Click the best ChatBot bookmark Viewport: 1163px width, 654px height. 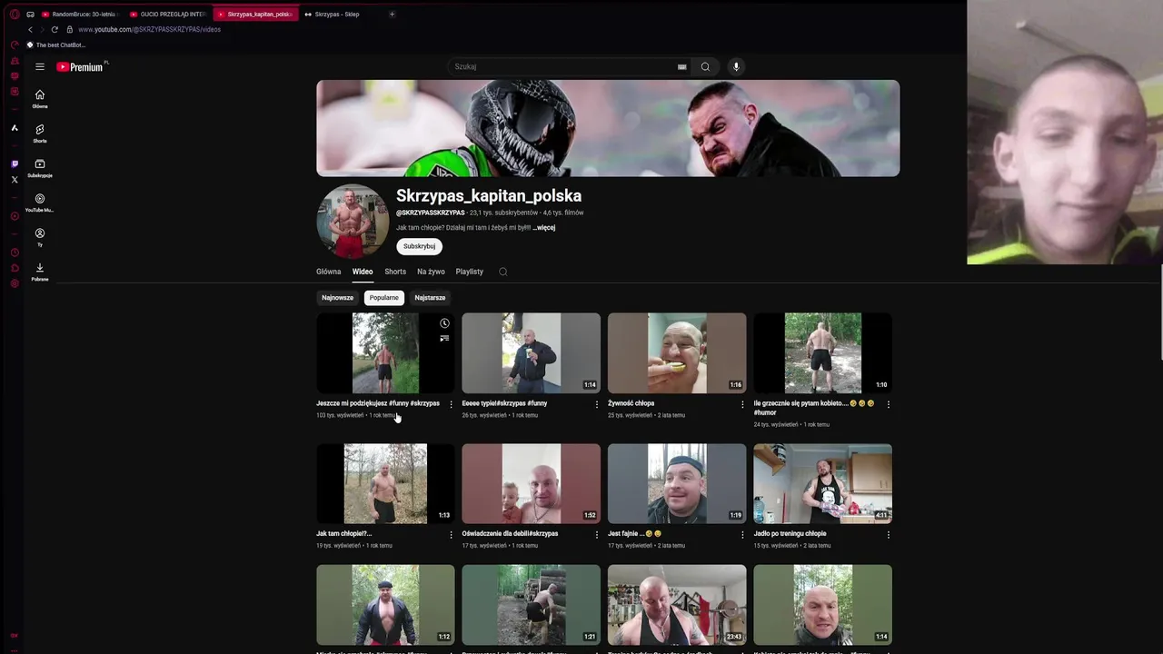(x=56, y=45)
